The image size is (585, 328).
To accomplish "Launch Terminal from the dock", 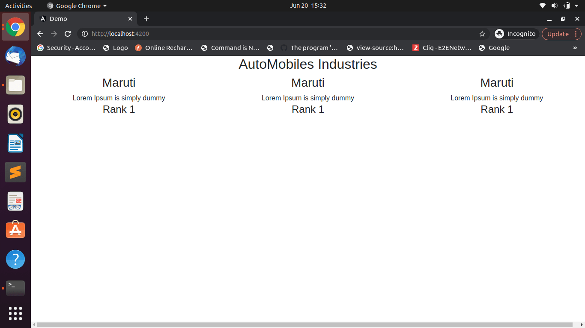I will click(15, 288).
